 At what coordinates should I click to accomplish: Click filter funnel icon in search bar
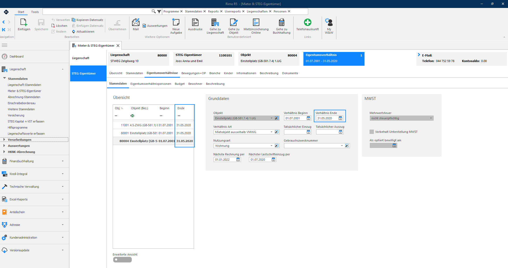[x=159, y=11]
